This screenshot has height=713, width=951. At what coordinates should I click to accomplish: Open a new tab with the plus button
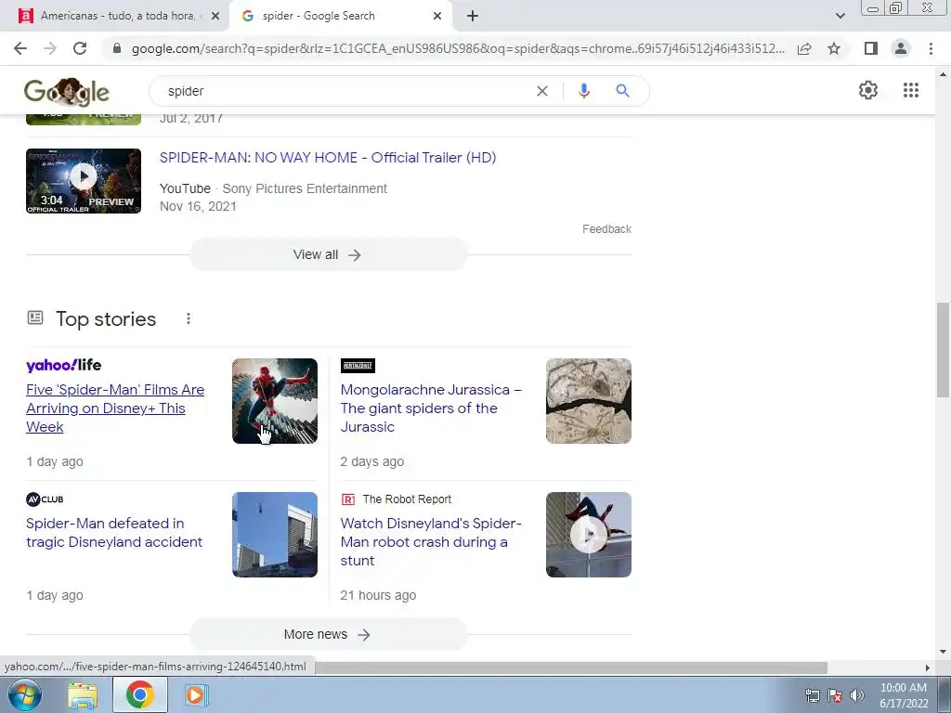473,17
